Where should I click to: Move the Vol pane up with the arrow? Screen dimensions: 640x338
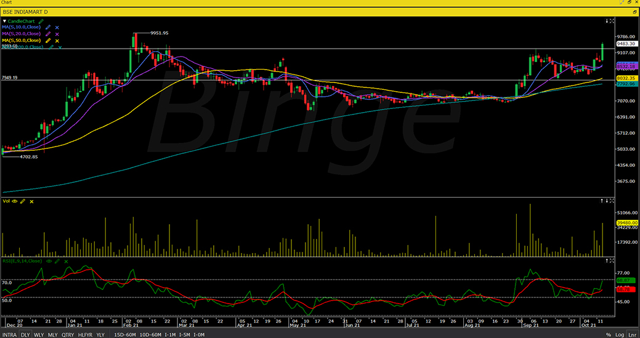pos(602,201)
